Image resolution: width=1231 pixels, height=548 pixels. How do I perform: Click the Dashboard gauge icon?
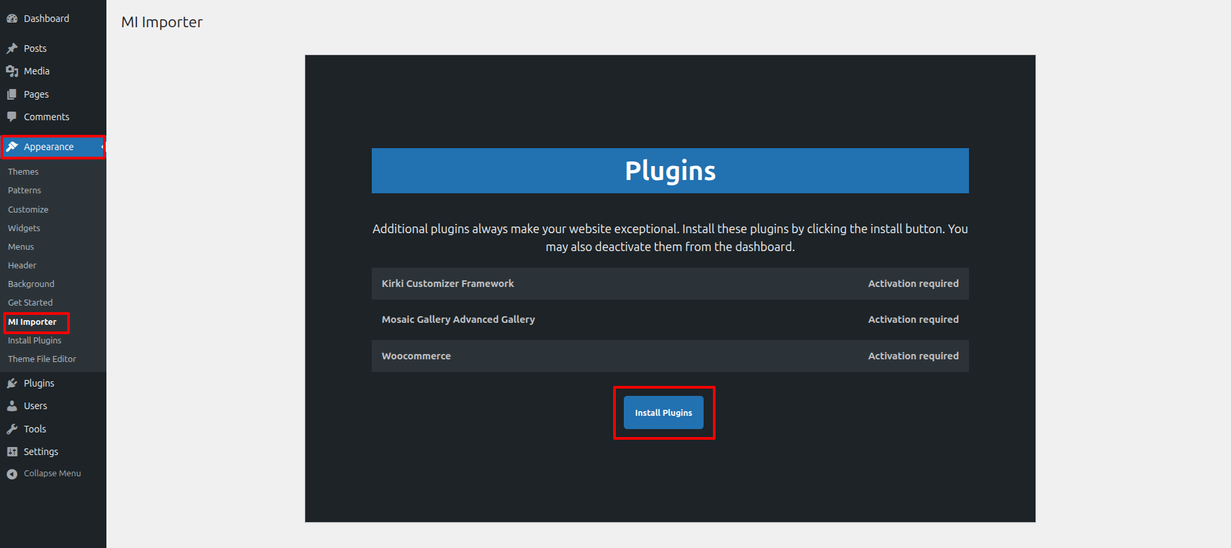tap(12, 19)
